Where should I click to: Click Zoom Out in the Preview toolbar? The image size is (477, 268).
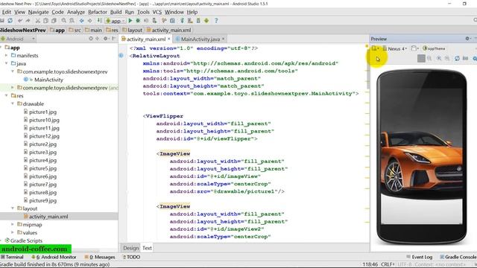coord(447,58)
